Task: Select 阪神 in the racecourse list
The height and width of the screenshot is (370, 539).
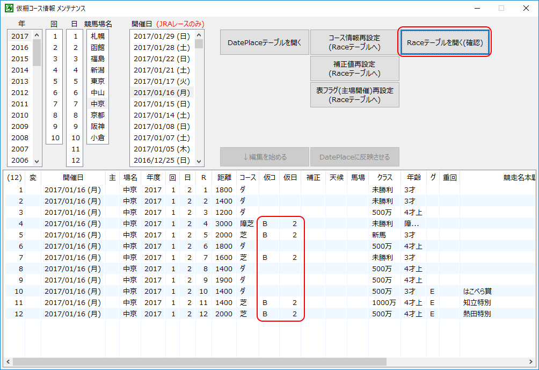Action: pyautogui.click(x=98, y=126)
